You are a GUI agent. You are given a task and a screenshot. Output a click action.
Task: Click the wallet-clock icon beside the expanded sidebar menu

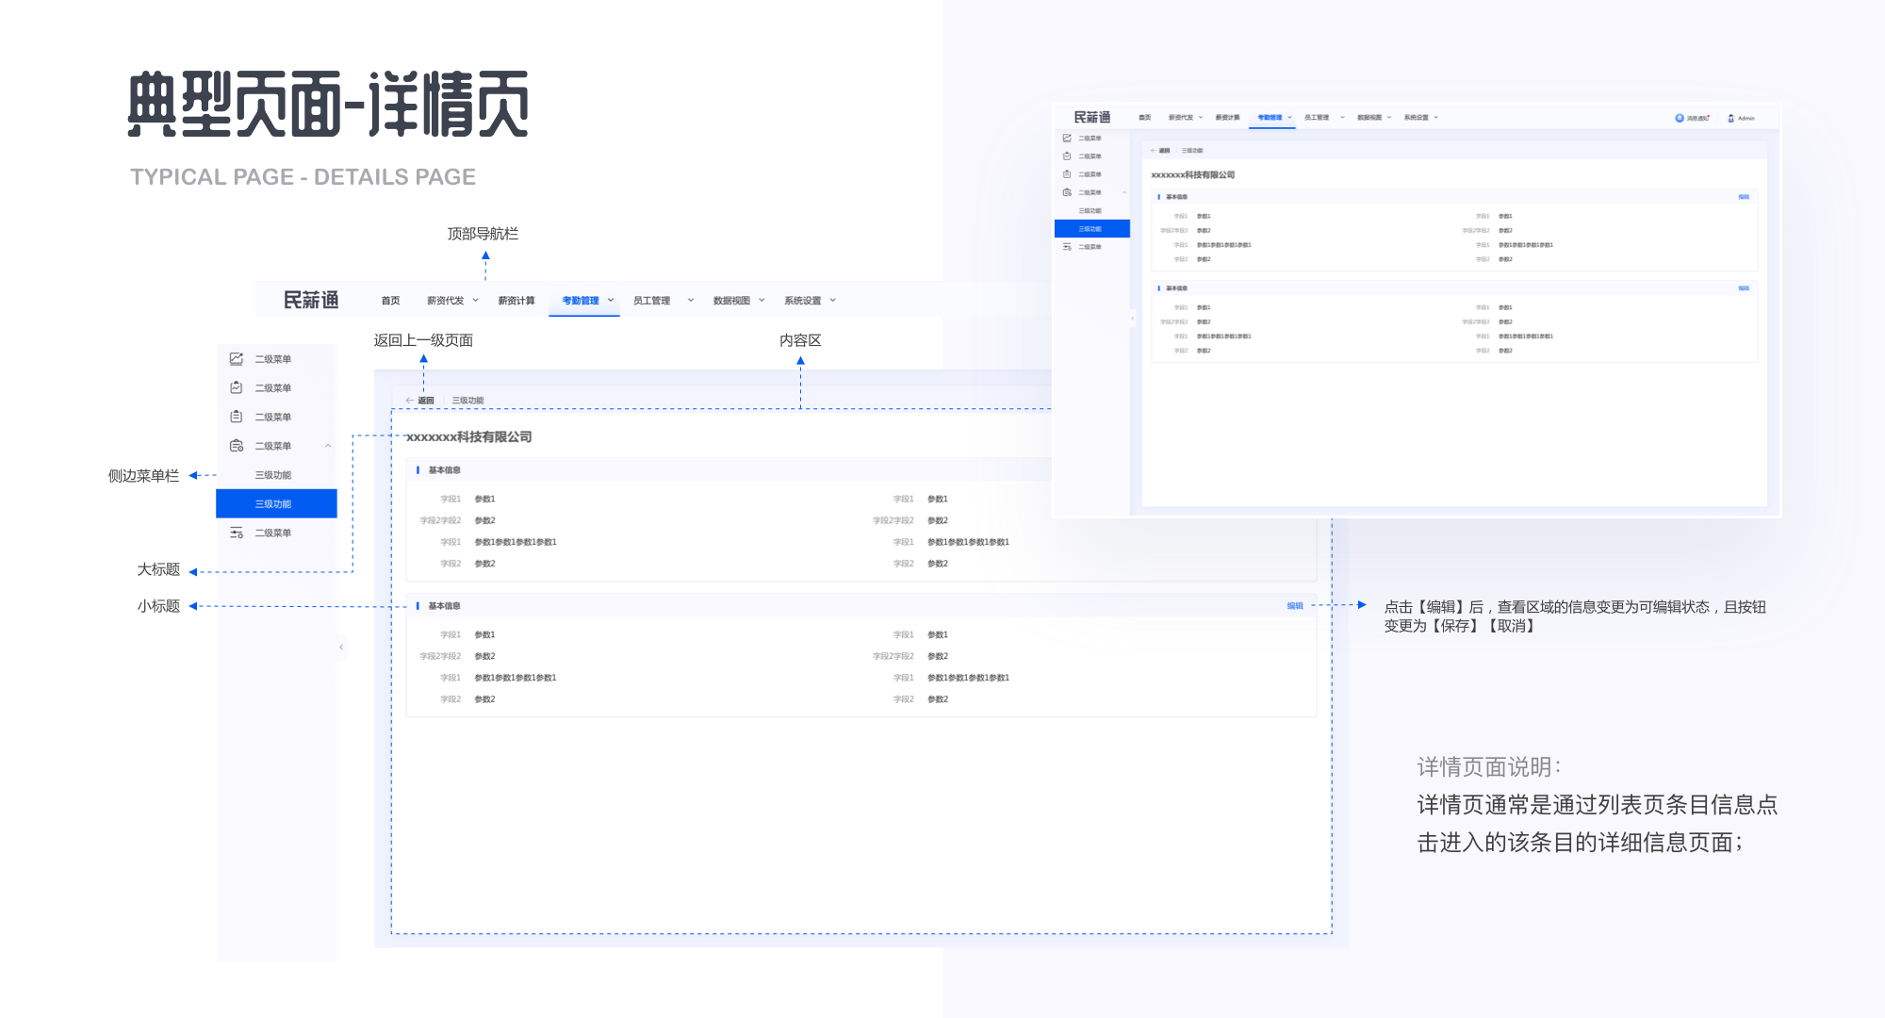[x=237, y=446]
